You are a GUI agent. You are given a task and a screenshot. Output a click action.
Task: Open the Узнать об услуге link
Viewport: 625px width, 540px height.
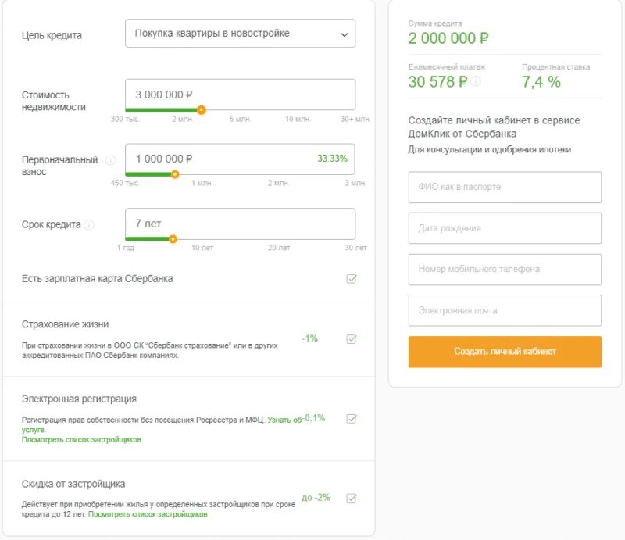point(284,420)
